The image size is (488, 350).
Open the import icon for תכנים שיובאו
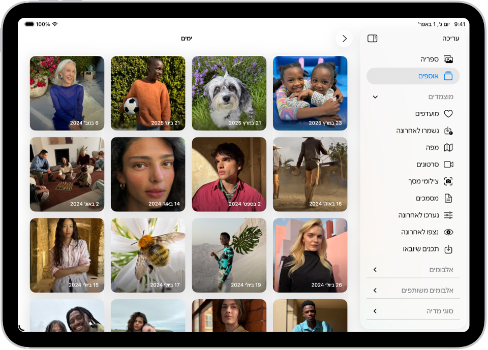tap(448, 249)
